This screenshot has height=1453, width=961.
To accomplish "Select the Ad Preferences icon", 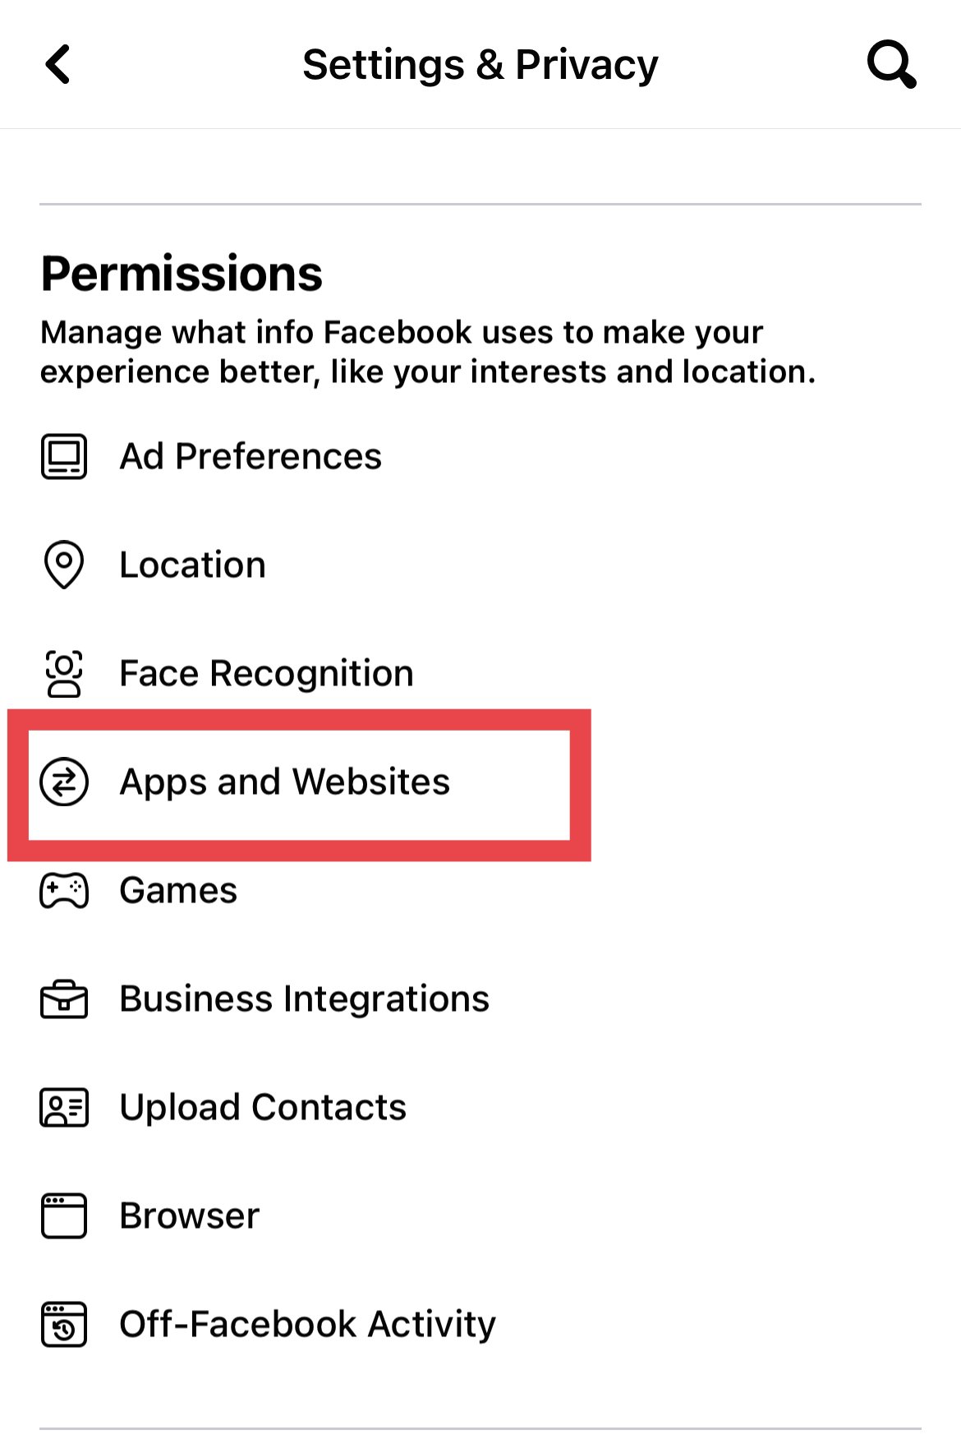I will pos(63,458).
